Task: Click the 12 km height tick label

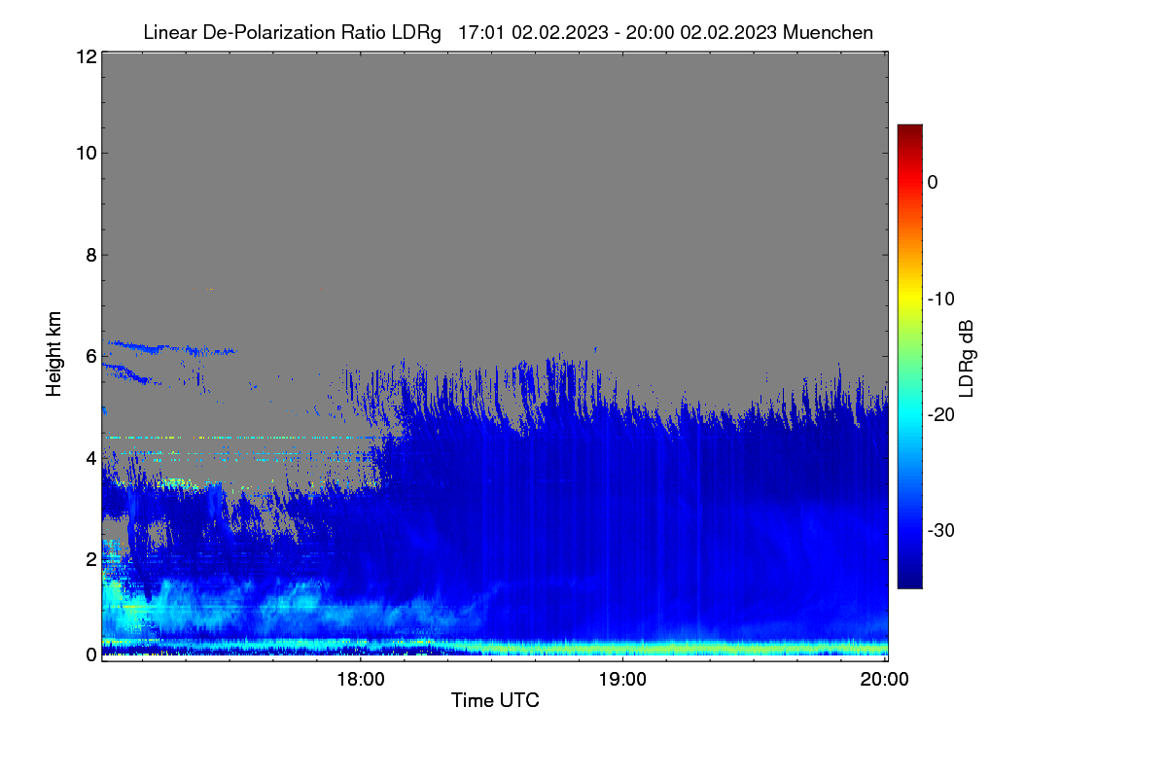Action: [86, 56]
